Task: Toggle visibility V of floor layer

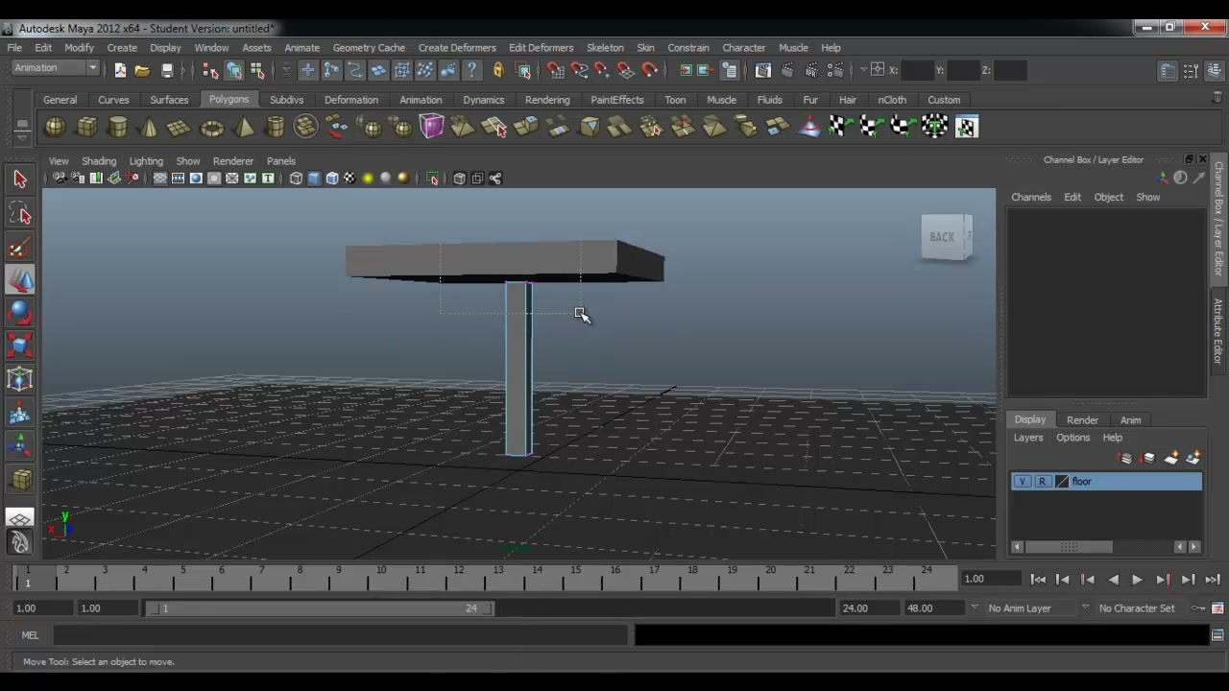Action: point(1023,482)
